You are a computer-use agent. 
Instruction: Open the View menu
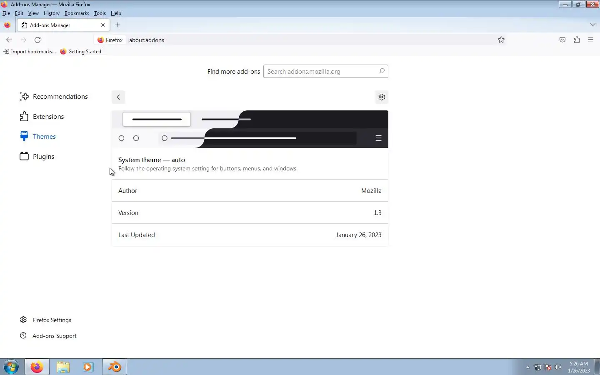[33, 13]
